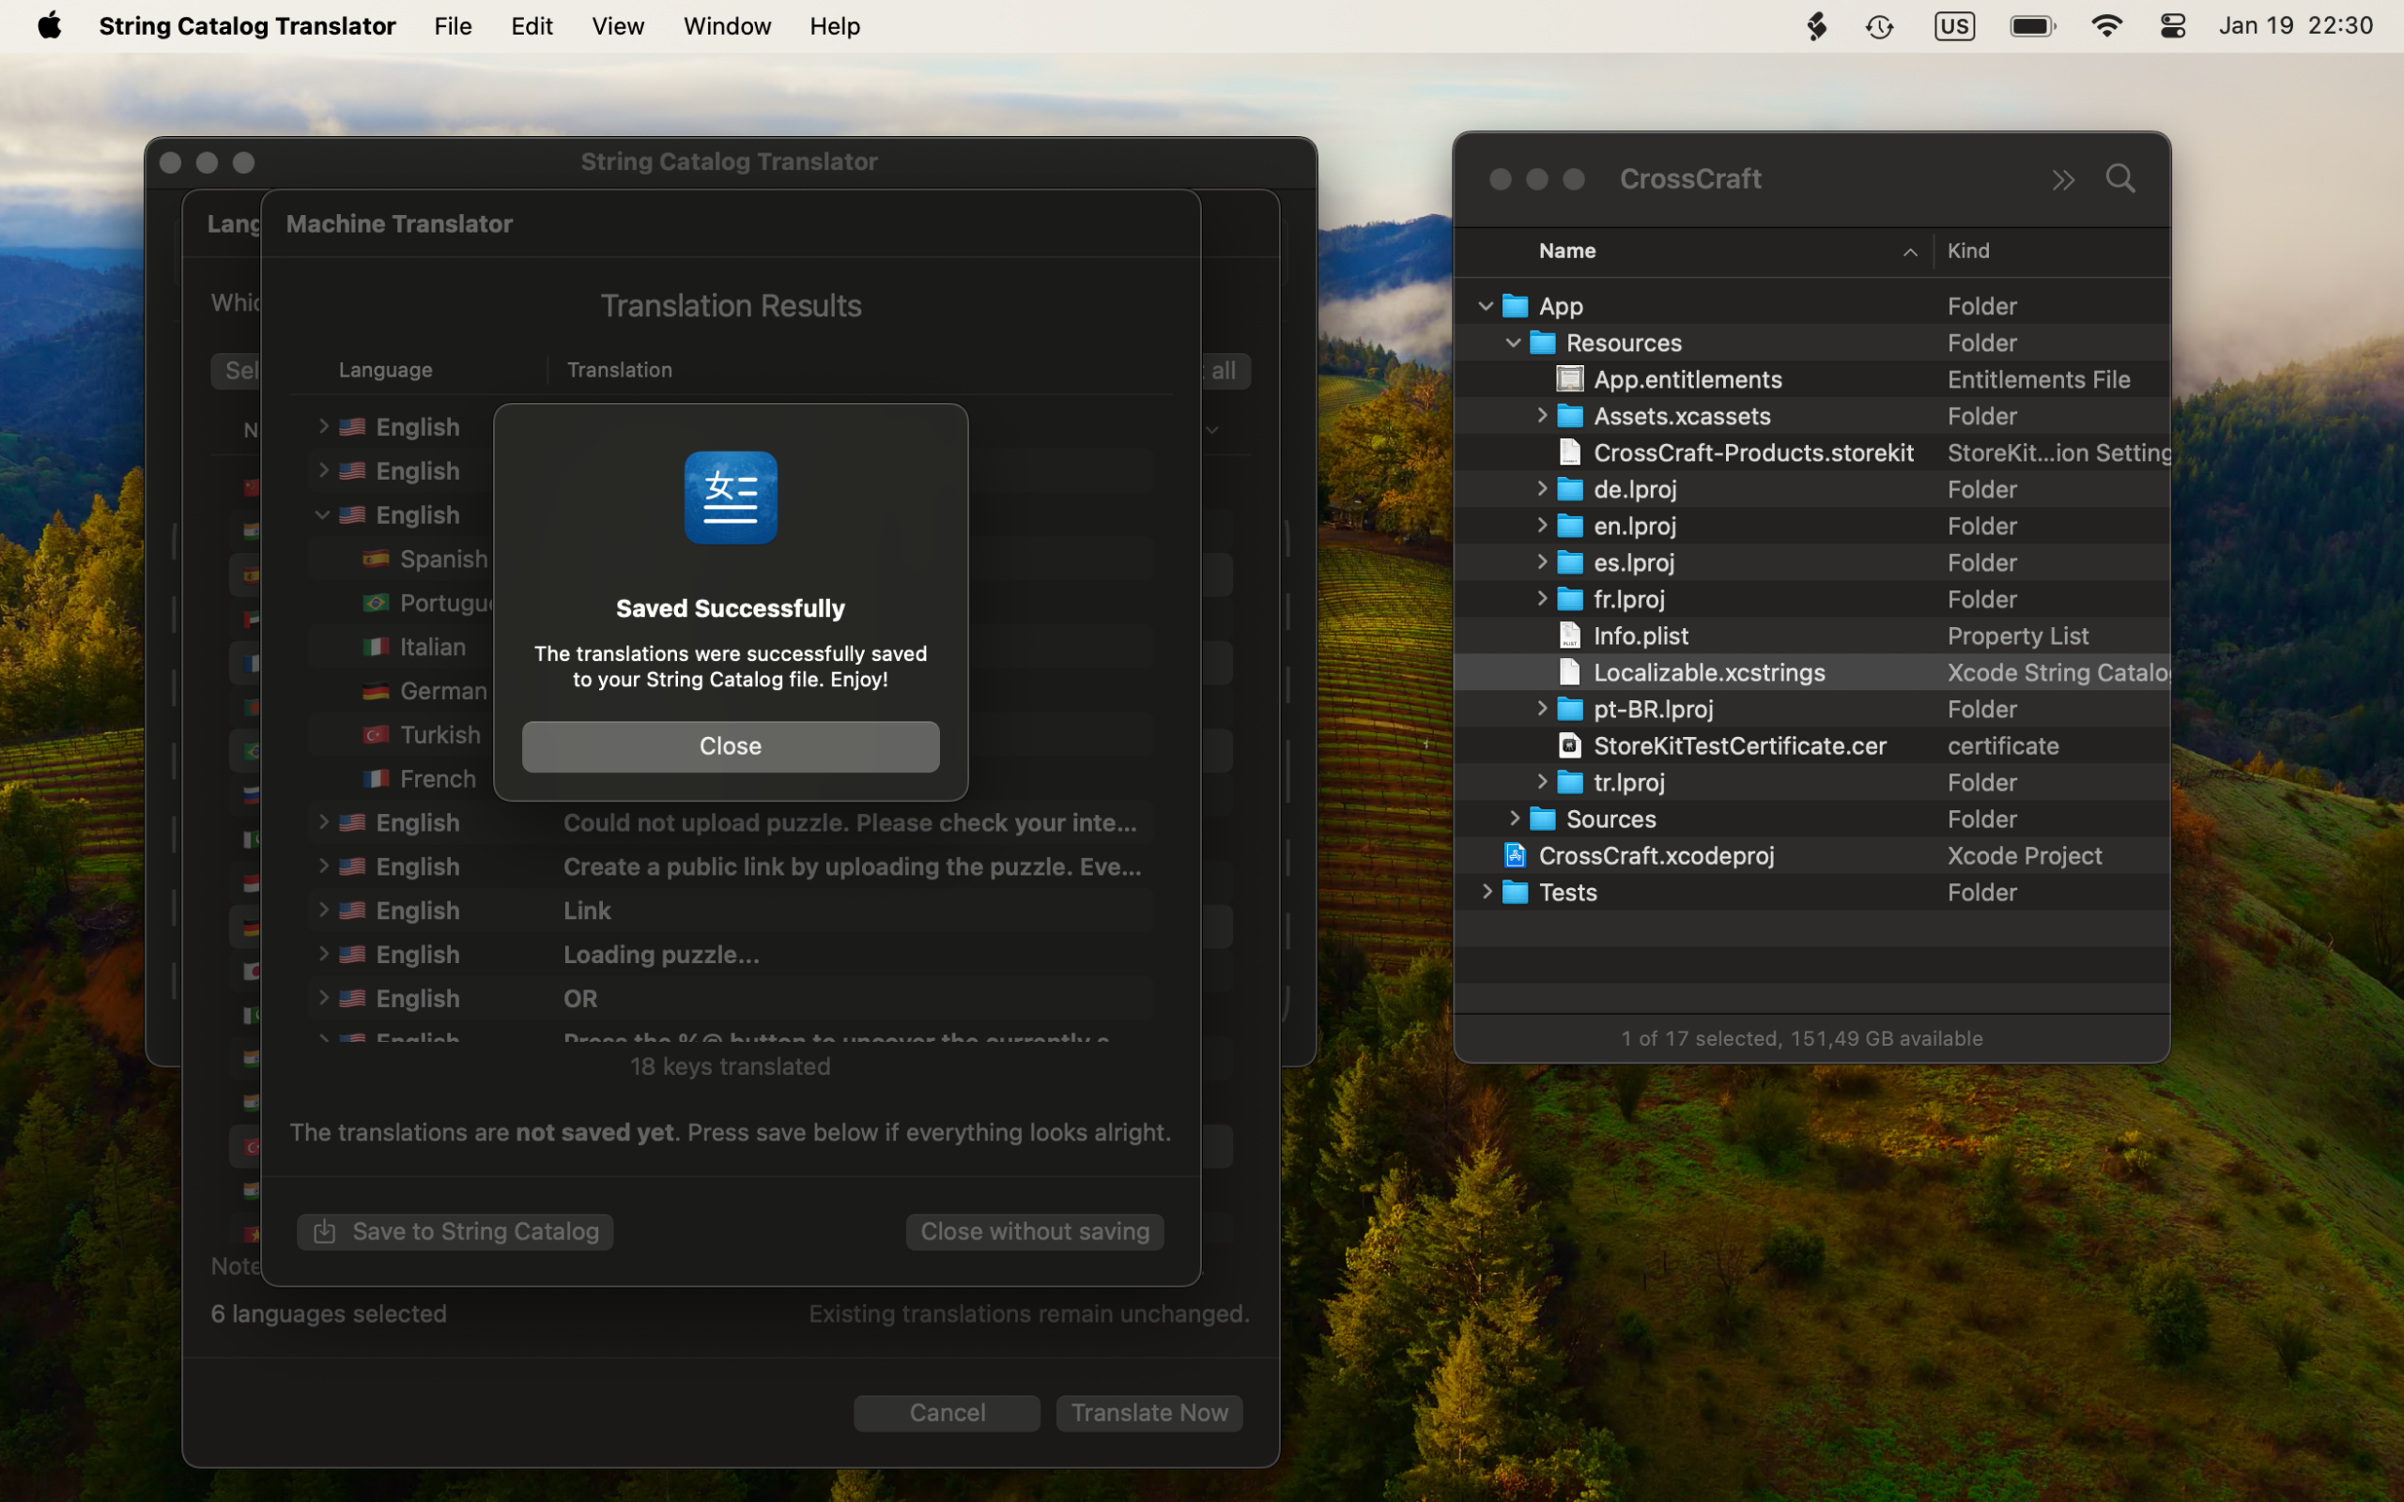Expand the es.lproj folder
This screenshot has height=1502, width=2404.
(x=1542, y=561)
